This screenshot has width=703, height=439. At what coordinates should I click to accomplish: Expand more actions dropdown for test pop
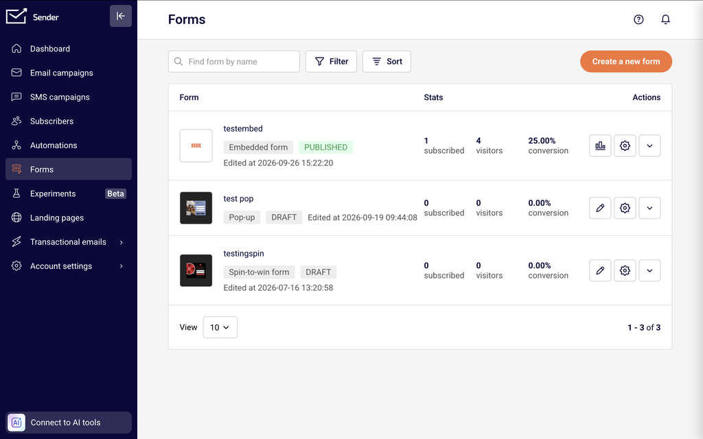point(649,208)
